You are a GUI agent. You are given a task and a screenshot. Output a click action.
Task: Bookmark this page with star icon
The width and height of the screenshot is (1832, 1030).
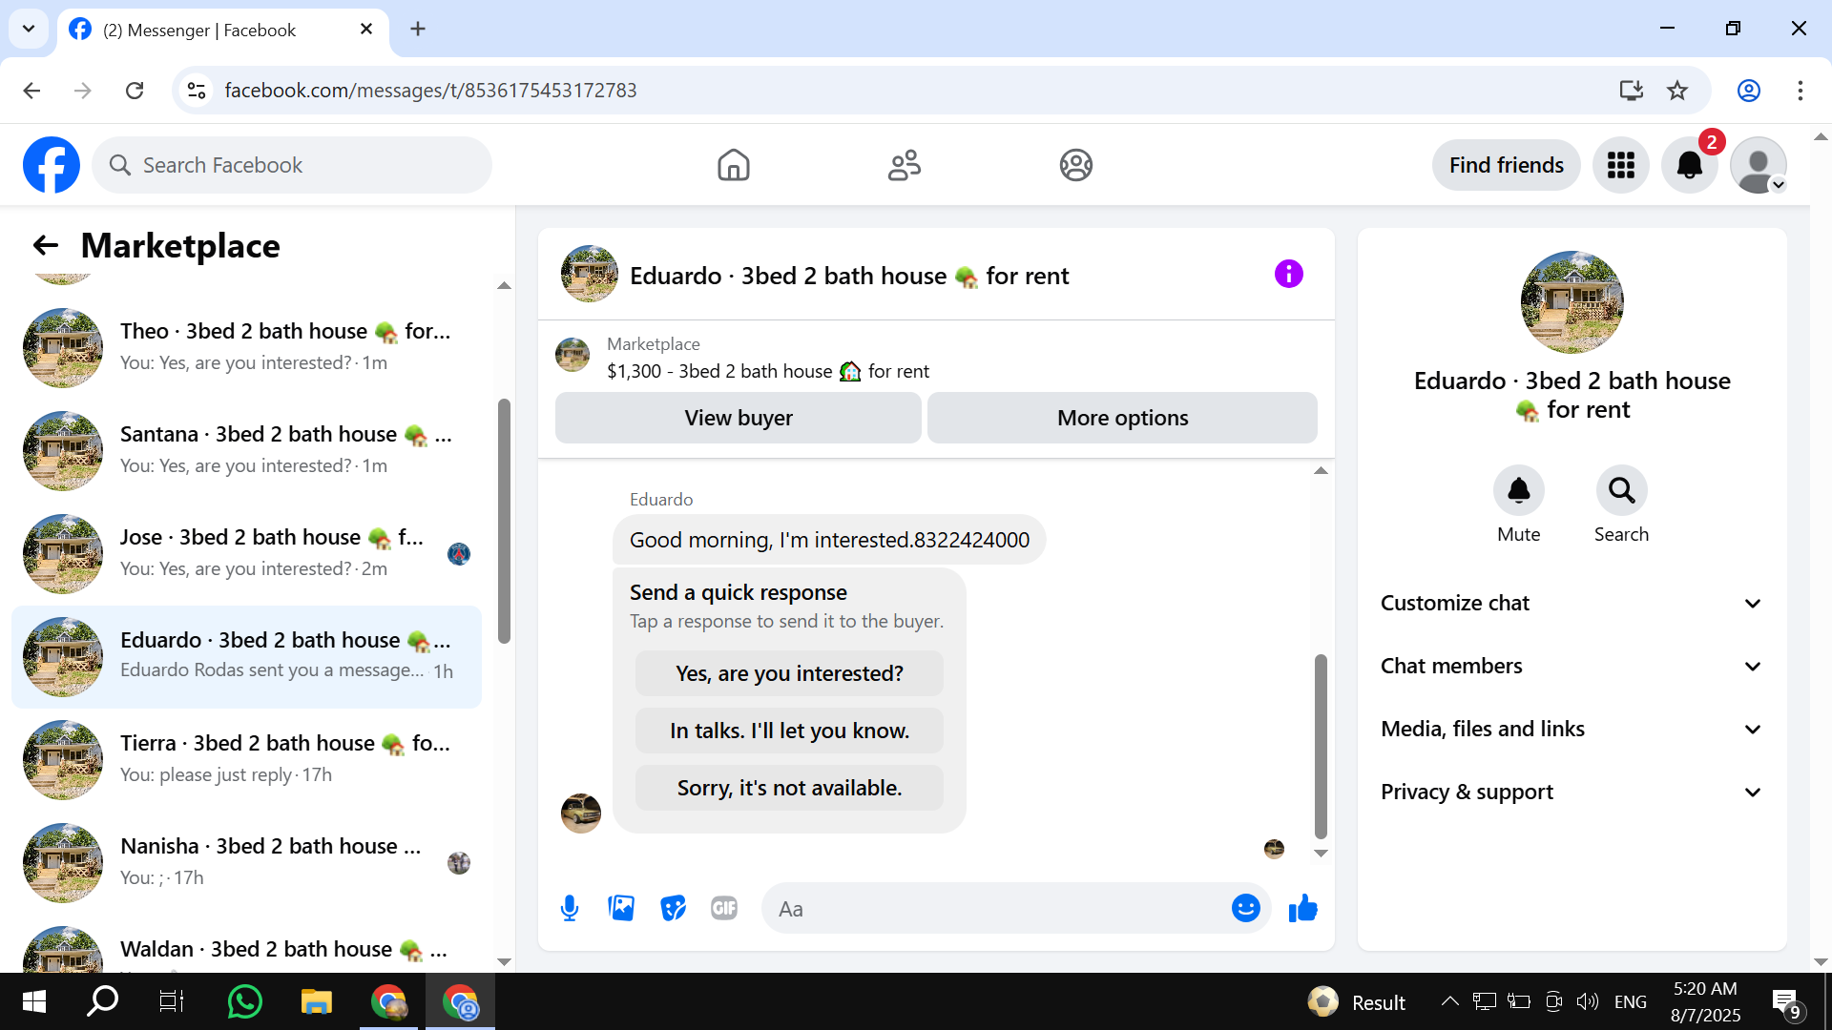pyautogui.click(x=1677, y=91)
